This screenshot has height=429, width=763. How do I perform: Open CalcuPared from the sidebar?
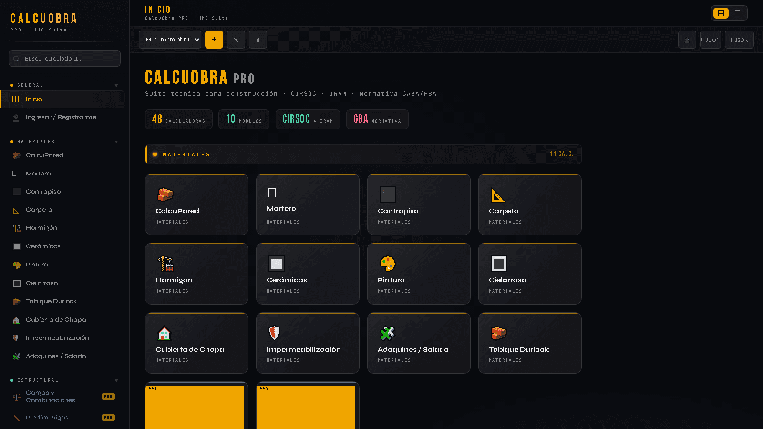click(62, 155)
